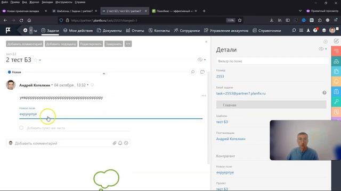Open Контакты navigation tab

tap(159, 31)
